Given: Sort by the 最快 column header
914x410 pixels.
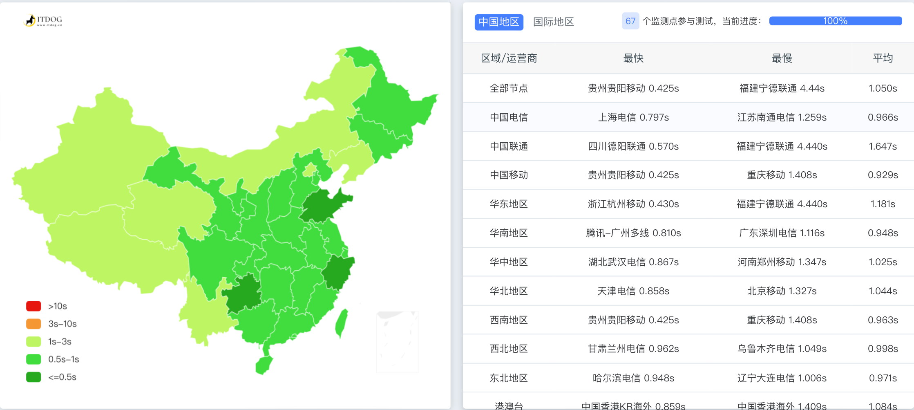Looking at the screenshot, I should pos(633,58).
